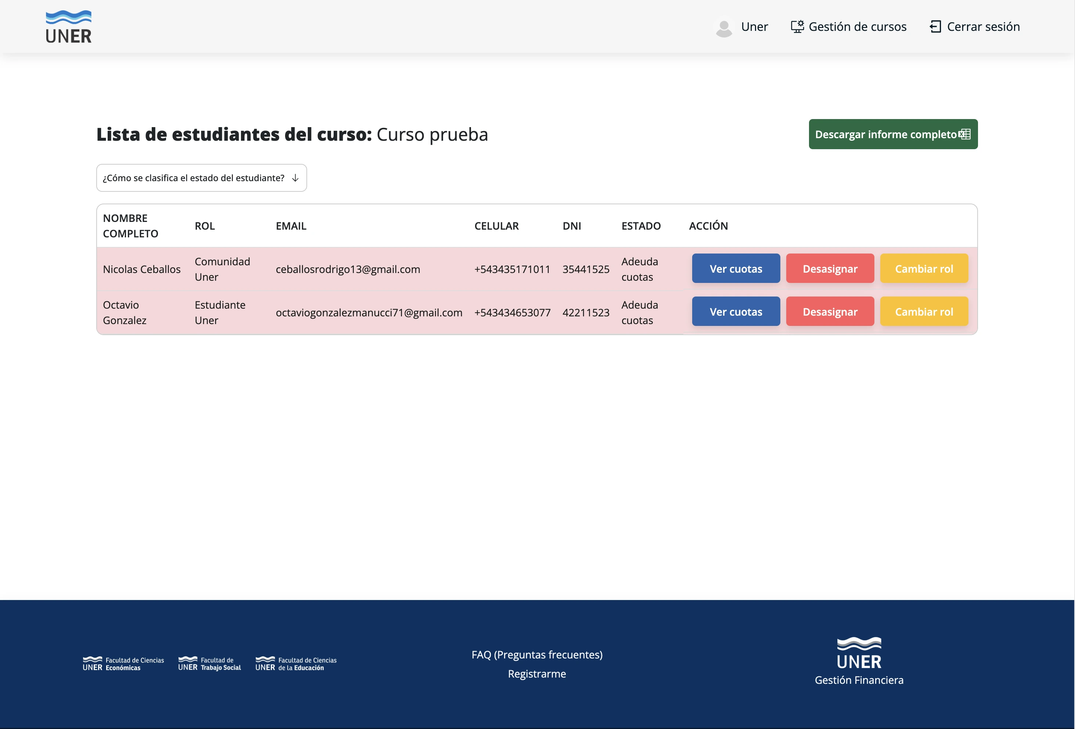Open the arrow on the estado question panel
The height and width of the screenshot is (729, 1075).
coord(295,177)
